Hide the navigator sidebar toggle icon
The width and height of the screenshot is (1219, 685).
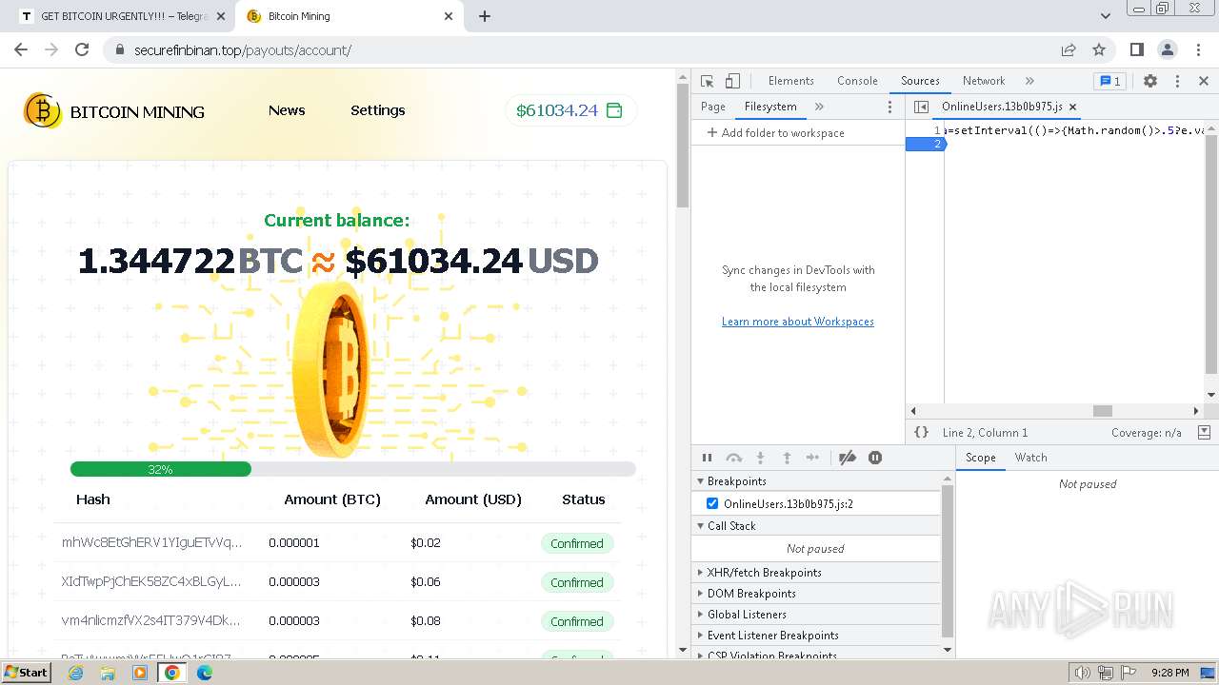(x=921, y=107)
